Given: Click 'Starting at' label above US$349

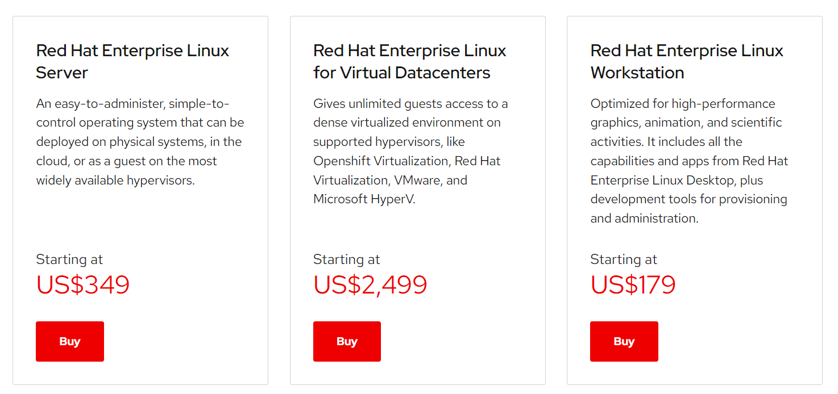Looking at the screenshot, I should (69, 259).
